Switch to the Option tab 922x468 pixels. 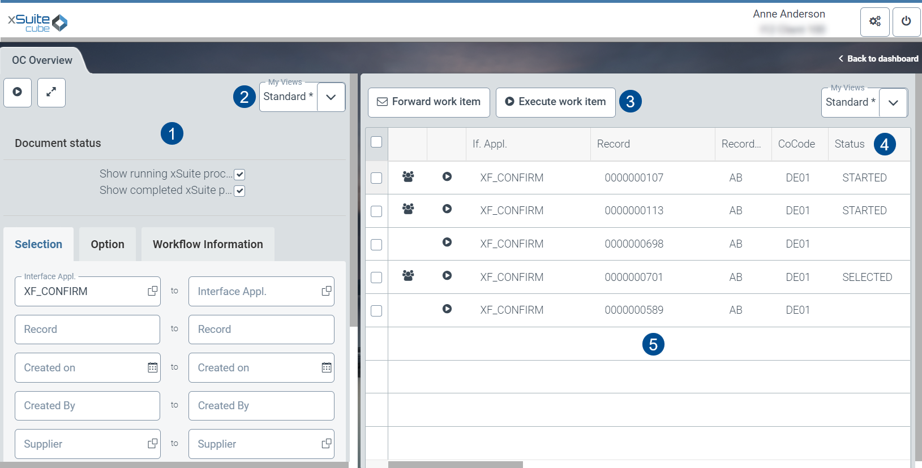coord(108,244)
